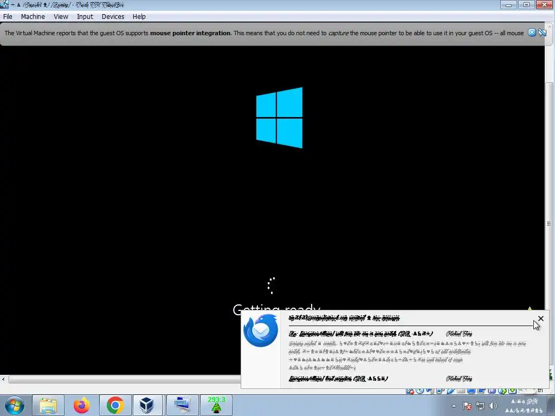
Task: Open the Help menu
Action: (139, 17)
